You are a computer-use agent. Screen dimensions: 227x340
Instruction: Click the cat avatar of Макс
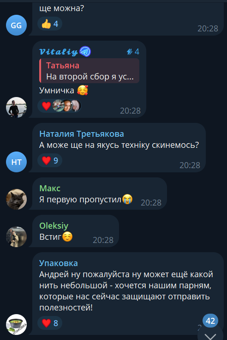click(x=16, y=199)
